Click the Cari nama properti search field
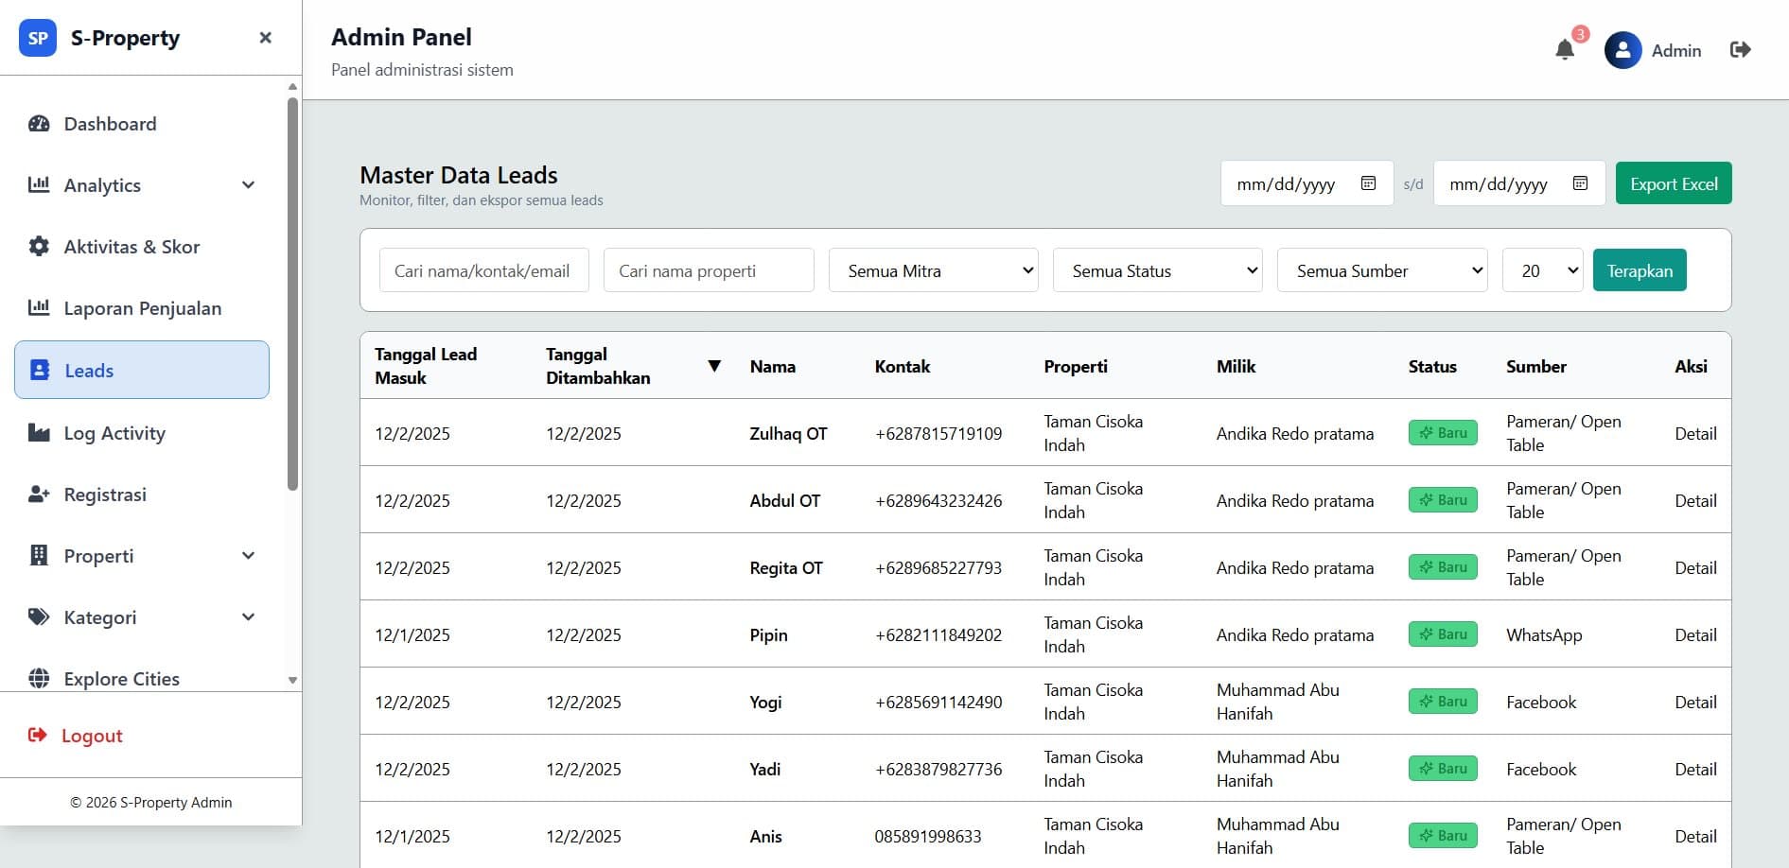Viewport: 1789px width, 868px height. pos(709,270)
